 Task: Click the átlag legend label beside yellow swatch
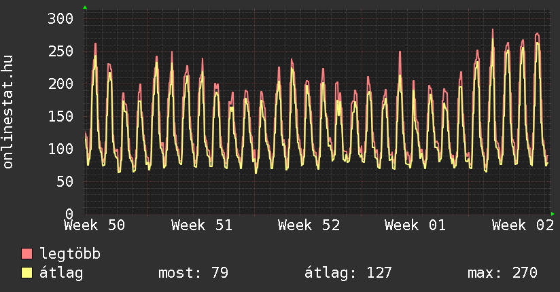click(62, 273)
